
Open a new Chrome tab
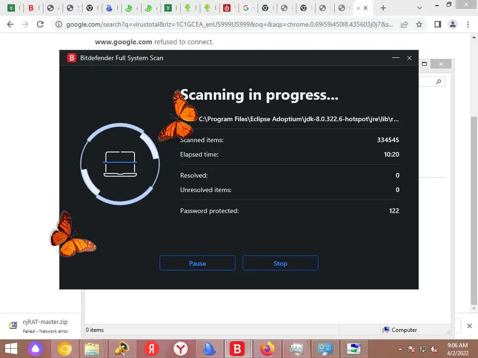point(383,8)
